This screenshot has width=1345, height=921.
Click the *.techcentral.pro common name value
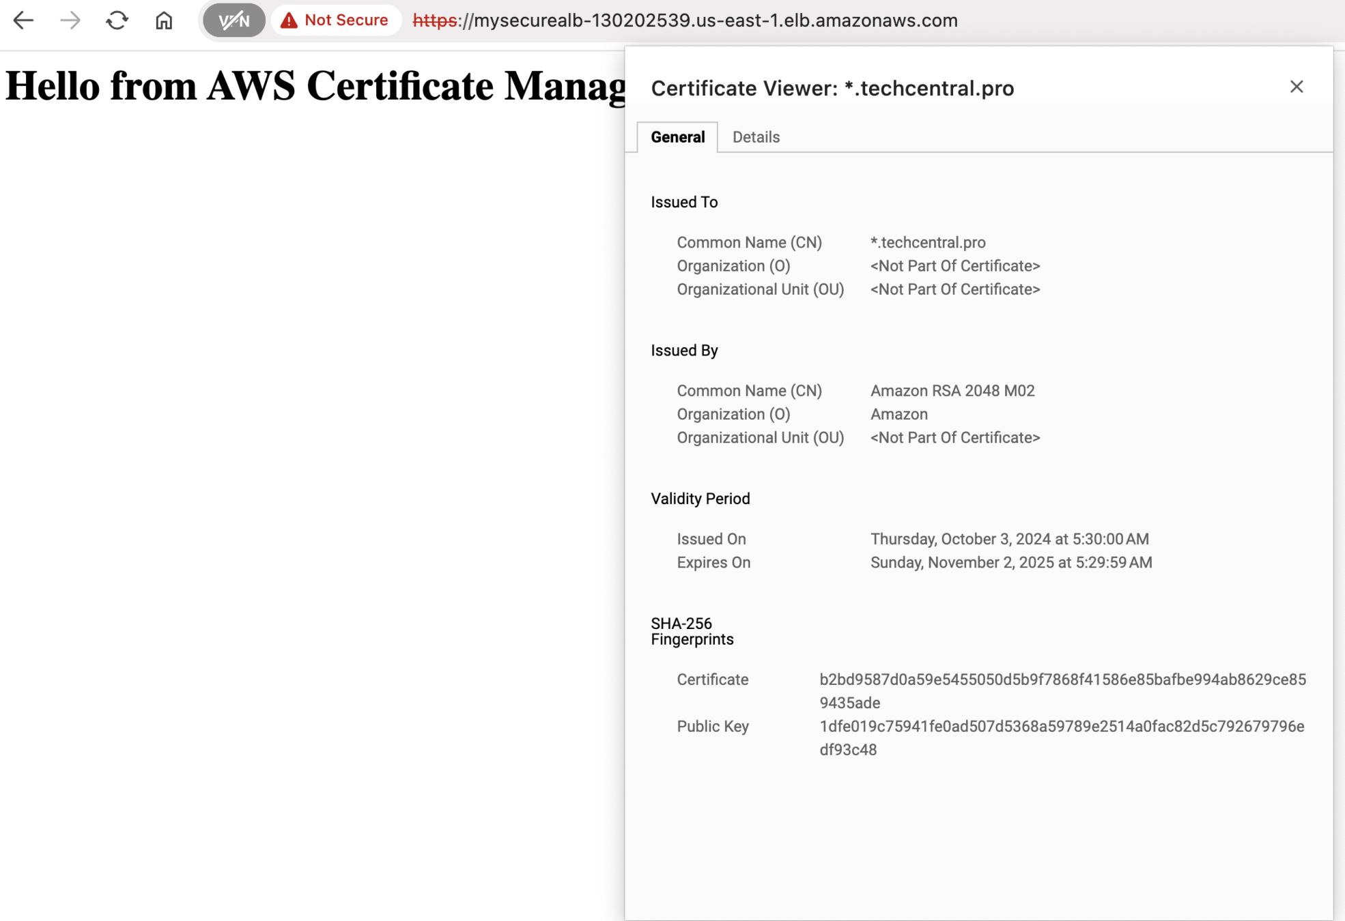[x=928, y=243]
